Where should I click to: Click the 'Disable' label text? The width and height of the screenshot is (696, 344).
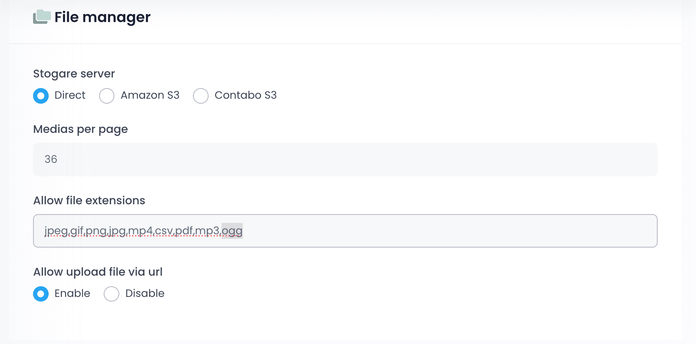145,293
